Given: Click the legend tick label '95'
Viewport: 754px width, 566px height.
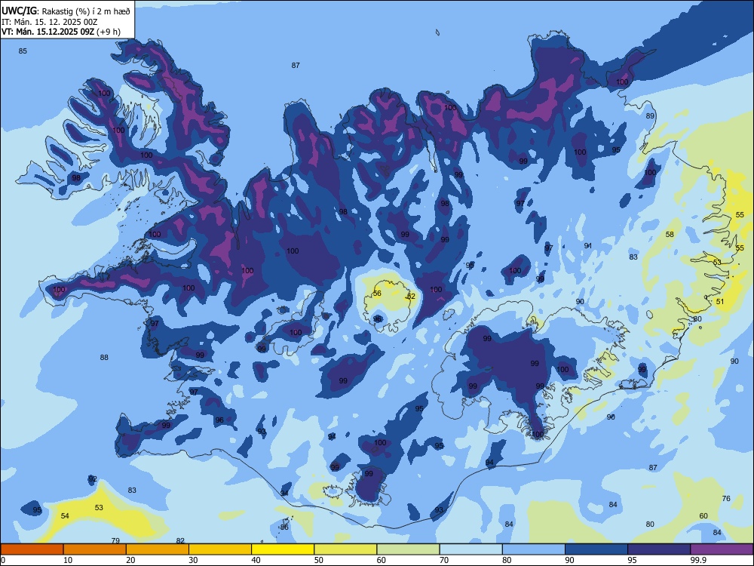Looking at the screenshot, I should point(632,560).
